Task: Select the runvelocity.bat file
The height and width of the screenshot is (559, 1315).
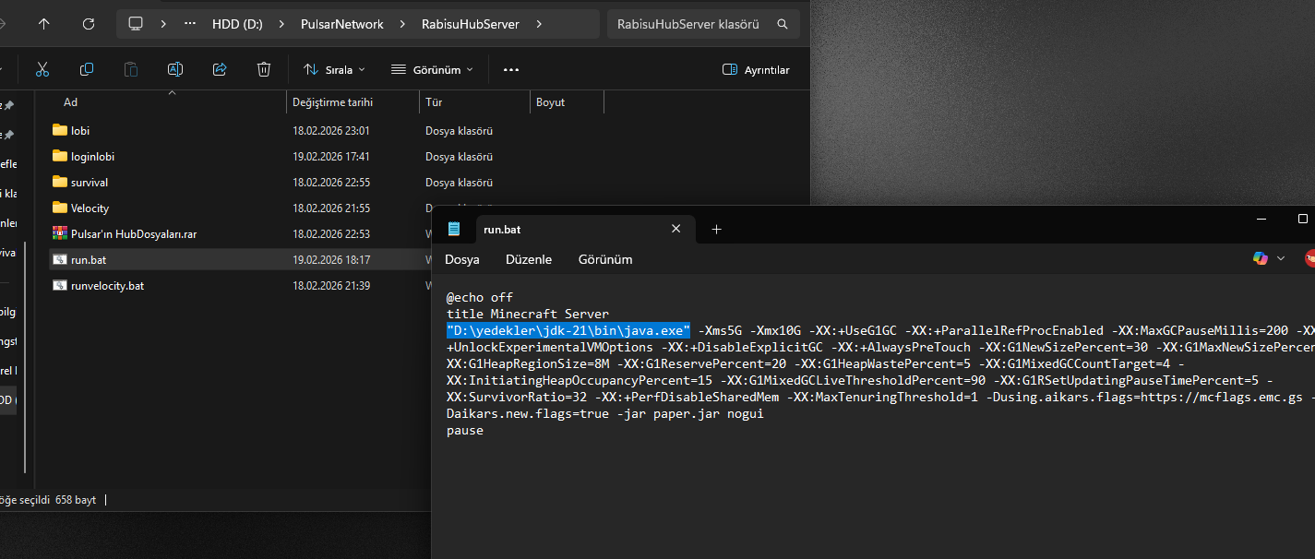Action: tap(107, 286)
